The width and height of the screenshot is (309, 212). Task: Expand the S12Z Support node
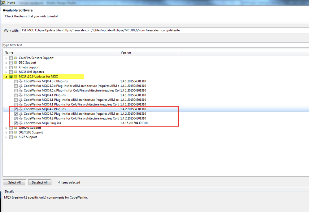[6, 137]
